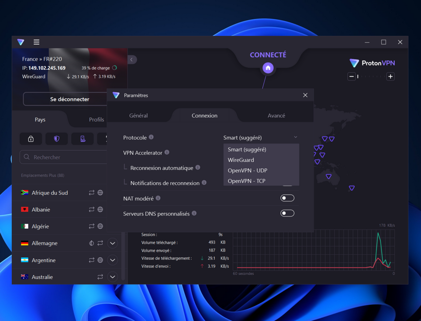
Task: Select Smart (suggéré) in the protocol list
Action: pyautogui.click(x=261, y=149)
